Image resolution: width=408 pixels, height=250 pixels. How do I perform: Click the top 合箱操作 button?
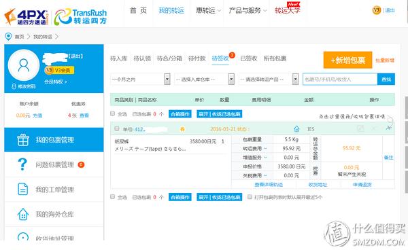180,114
